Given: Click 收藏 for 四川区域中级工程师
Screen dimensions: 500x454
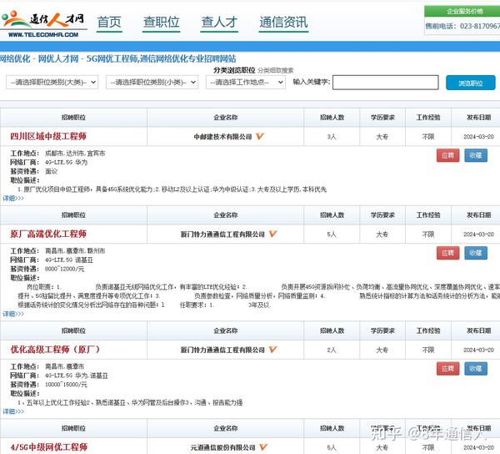Looking at the screenshot, I should (x=476, y=155).
